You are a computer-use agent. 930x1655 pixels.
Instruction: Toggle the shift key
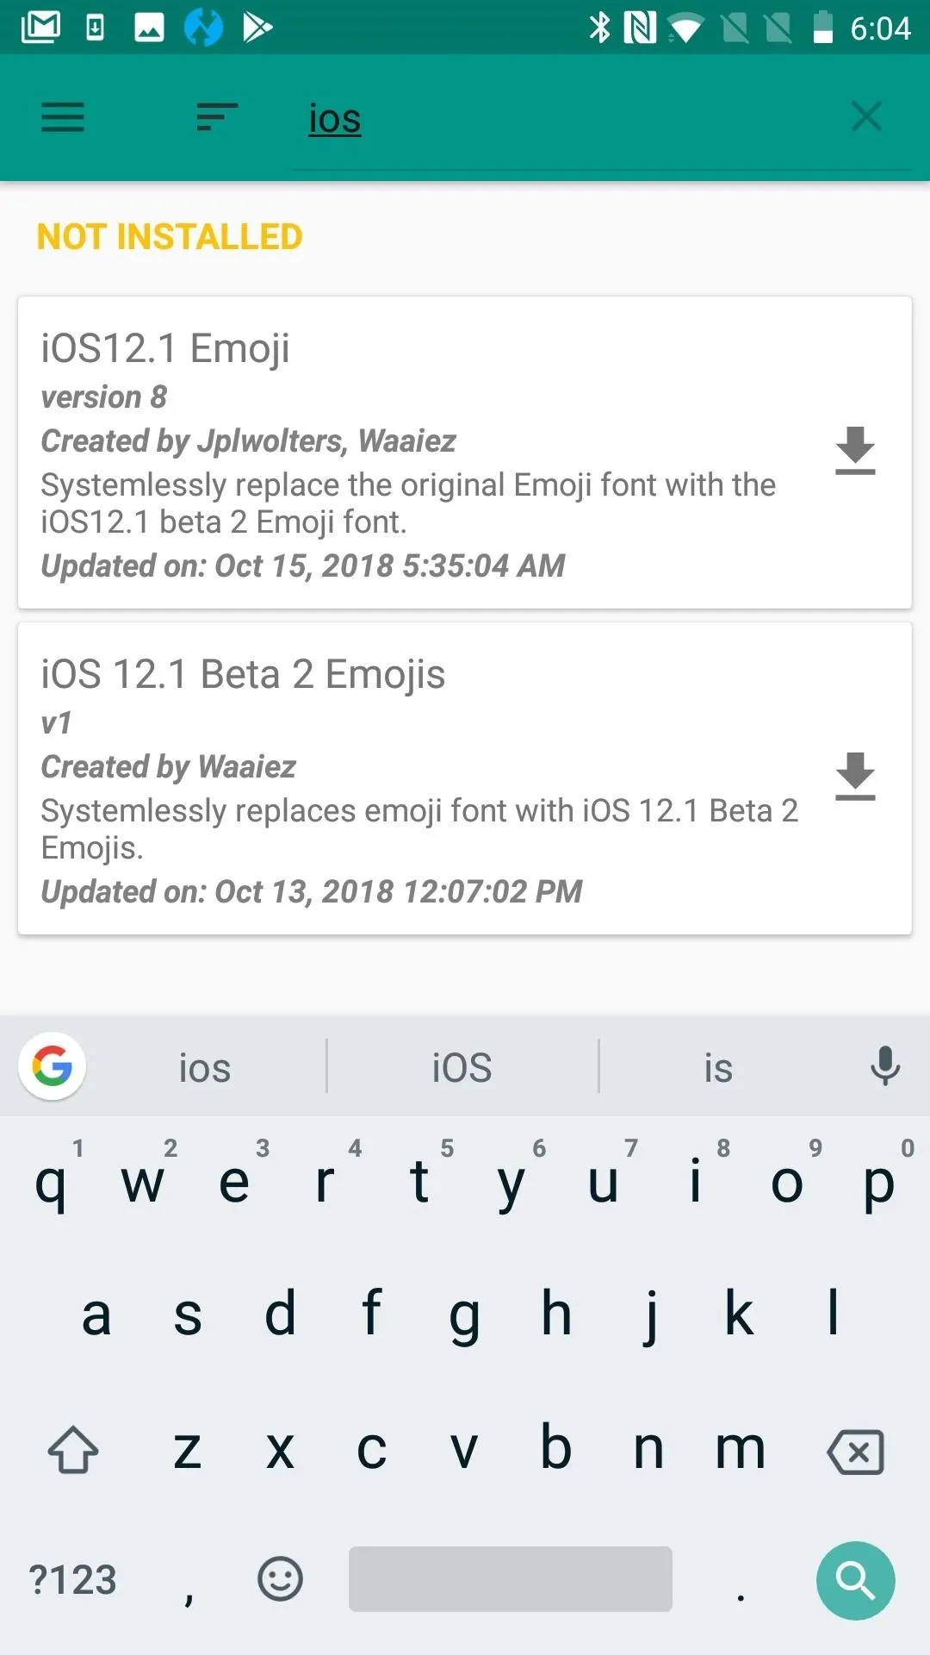[73, 1450]
